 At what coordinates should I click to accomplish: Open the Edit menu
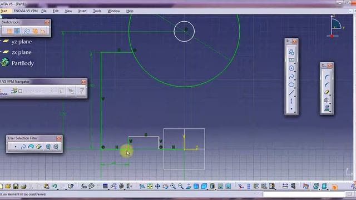(56, 11)
